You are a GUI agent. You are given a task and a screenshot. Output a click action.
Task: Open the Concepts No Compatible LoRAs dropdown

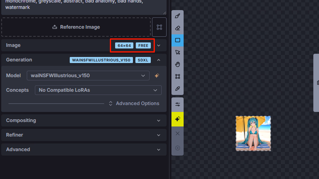[98, 90]
